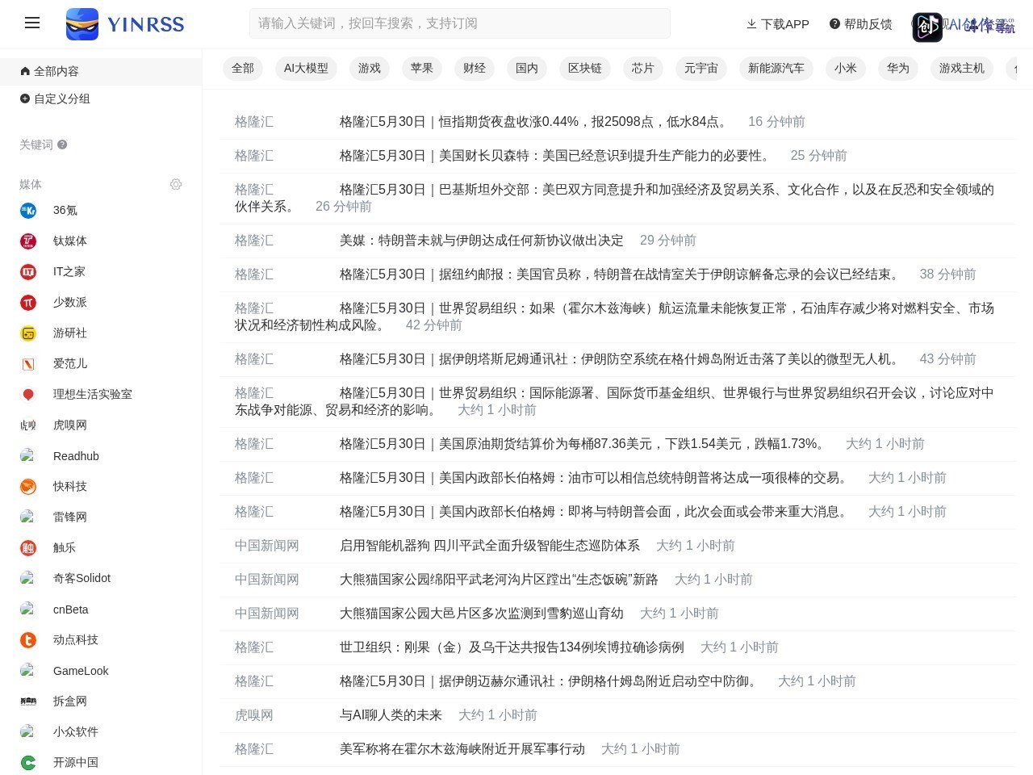Click the 动点科技 source icon
Viewport: 1033px width, 775px height.
pos(28,640)
